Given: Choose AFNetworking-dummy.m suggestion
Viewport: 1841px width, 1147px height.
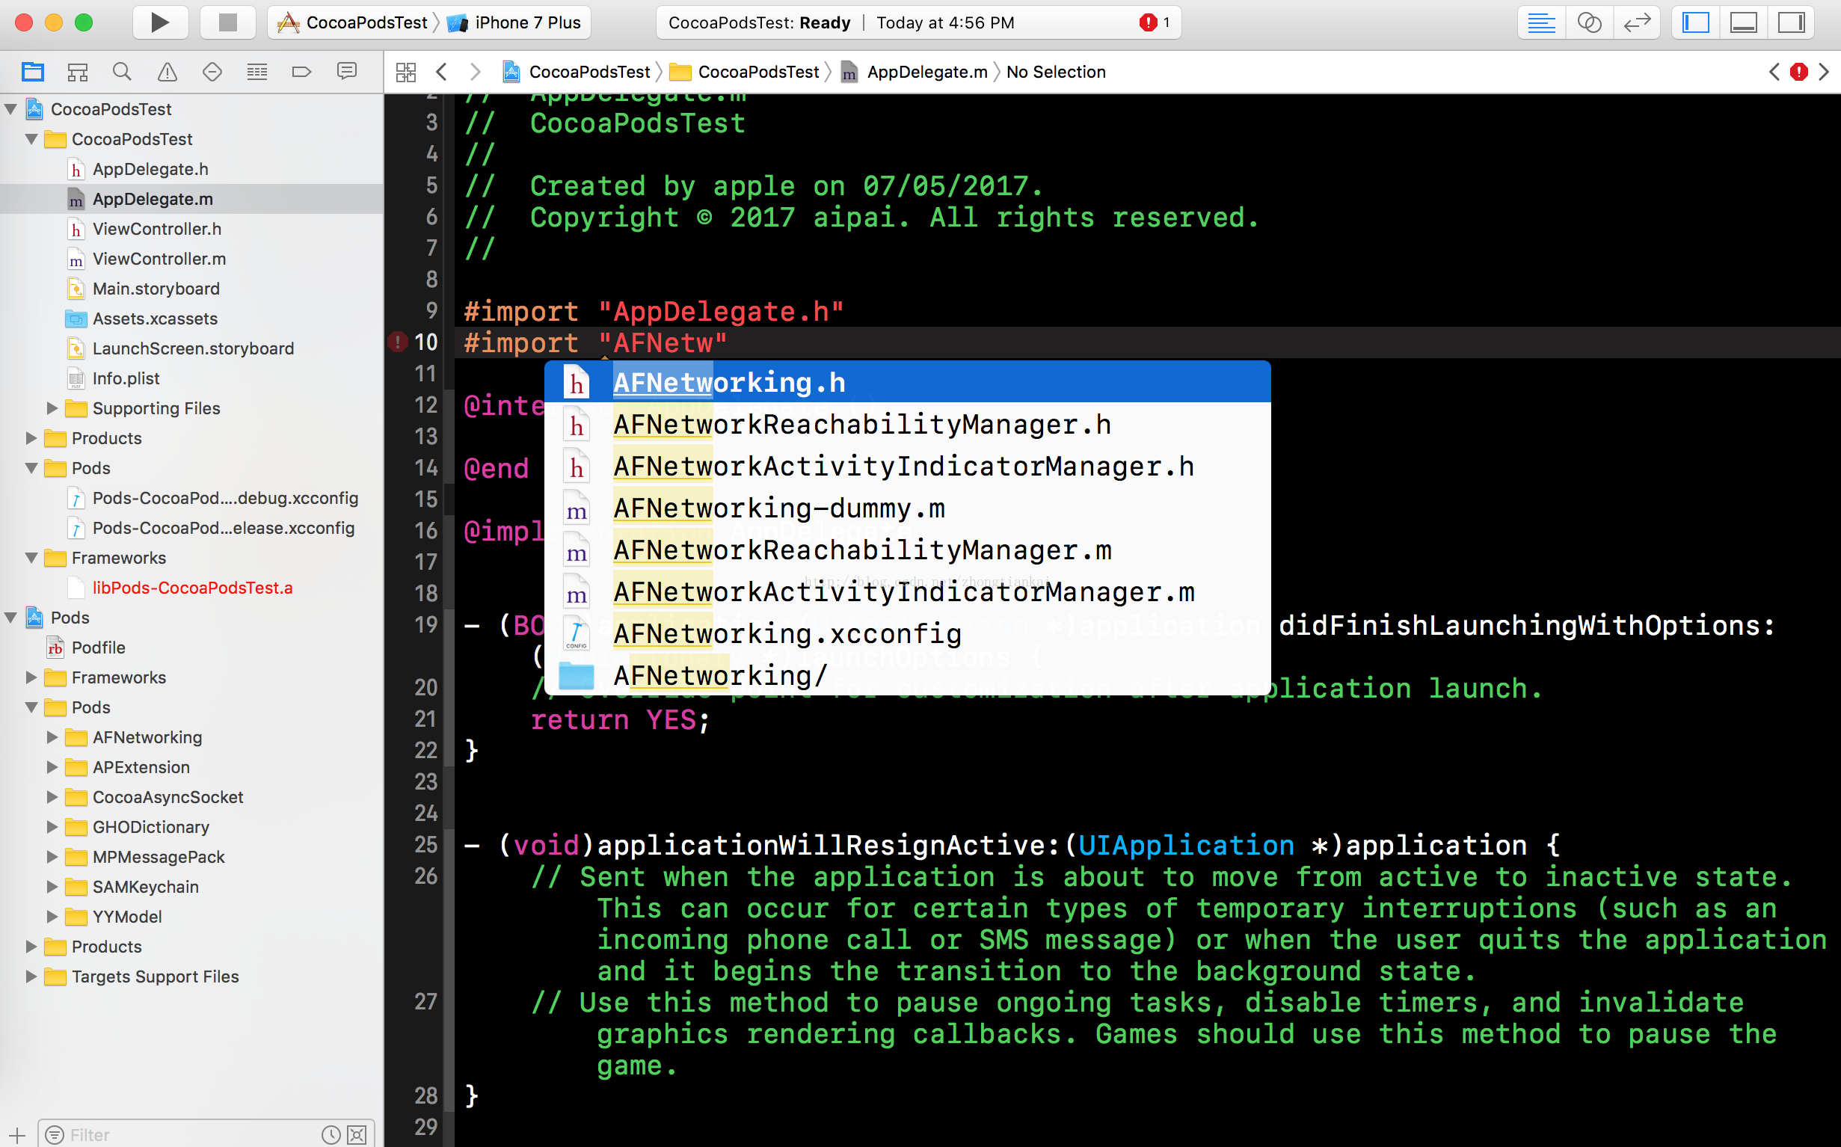Looking at the screenshot, I should 907,508.
